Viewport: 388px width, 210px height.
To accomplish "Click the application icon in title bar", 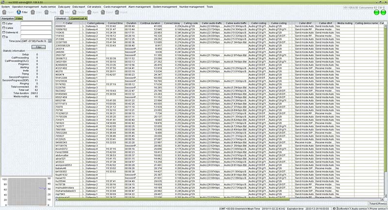I will click(x=3, y=2).
